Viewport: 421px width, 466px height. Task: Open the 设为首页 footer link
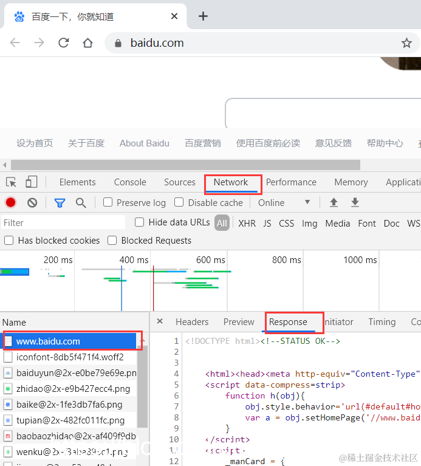tap(35, 143)
